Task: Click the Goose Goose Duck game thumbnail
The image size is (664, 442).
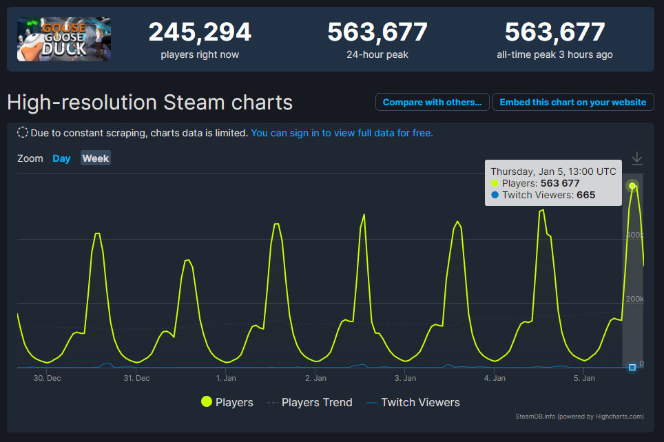Action: pyautogui.click(x=63, y=39)
